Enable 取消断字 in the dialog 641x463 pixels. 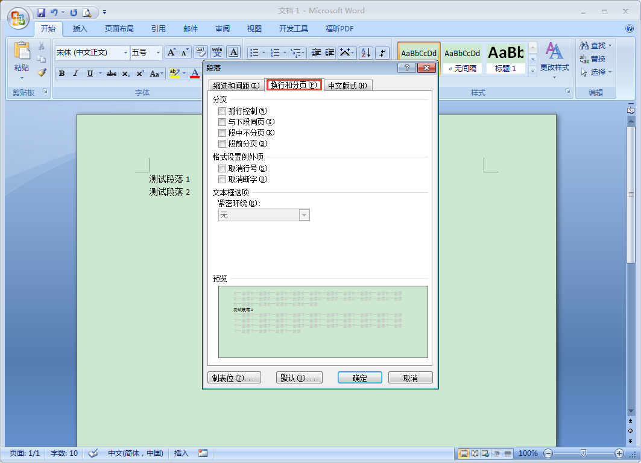[x=223, y=179]
